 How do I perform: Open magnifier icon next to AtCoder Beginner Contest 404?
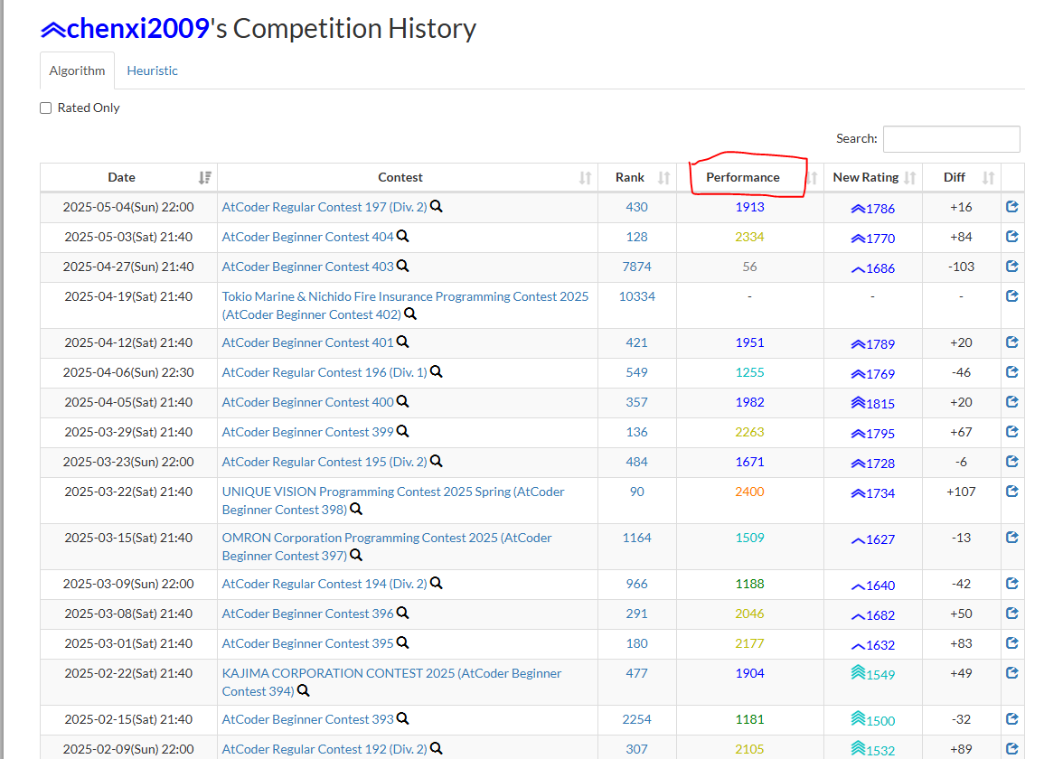[x=403, y=237]
